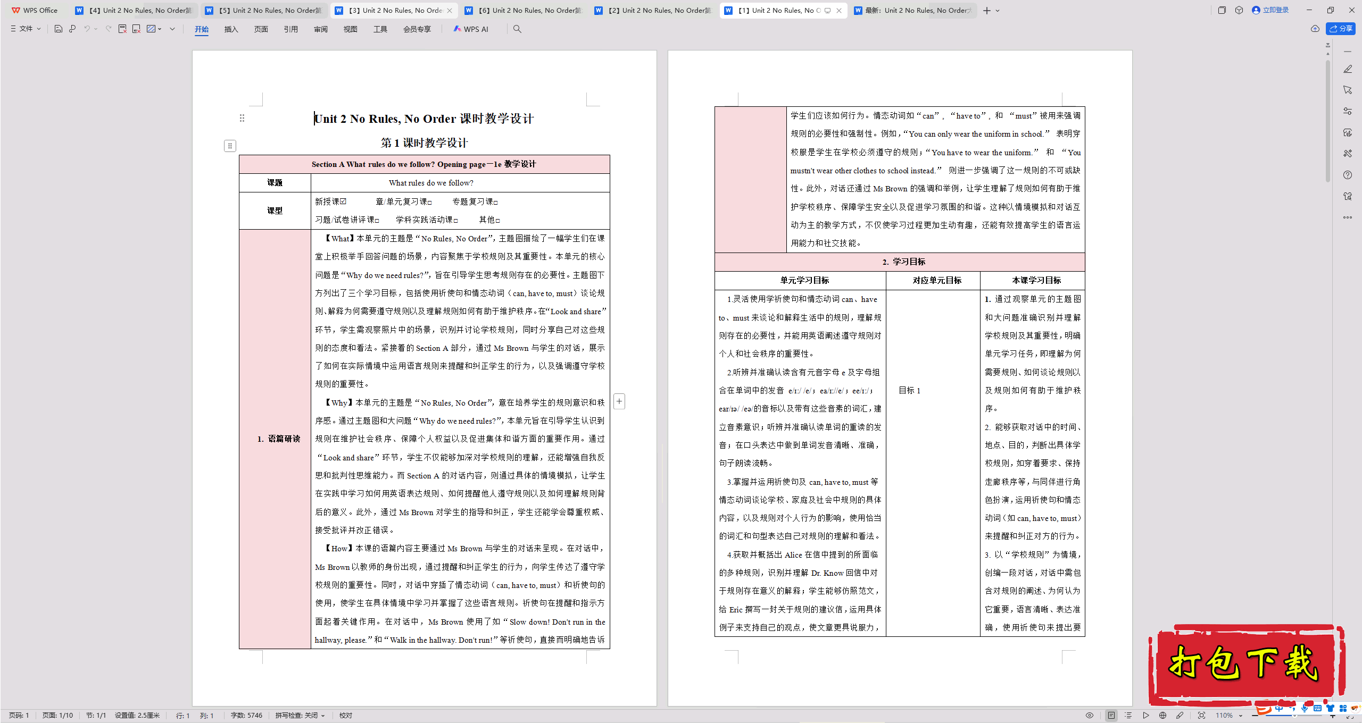
Task: Click the zoom slider handle
Action: (x=1294, y=716)
